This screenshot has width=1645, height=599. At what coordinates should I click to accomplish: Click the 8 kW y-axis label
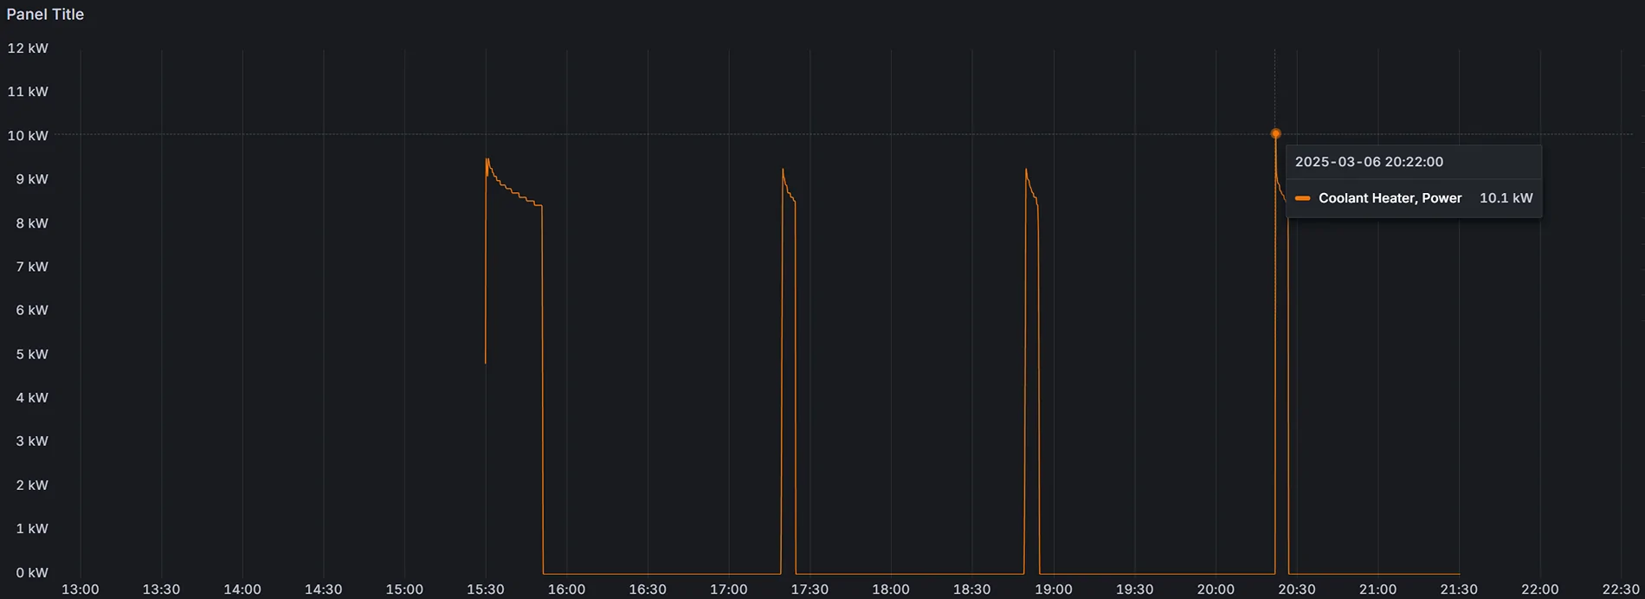click(31, 223)
